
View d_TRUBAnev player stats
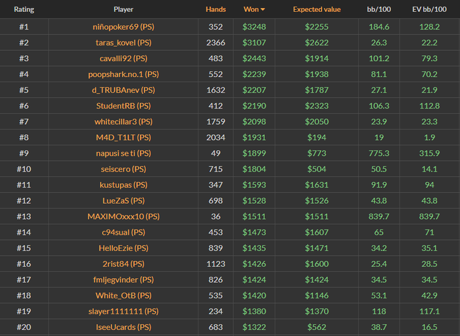(x=124, y=90)
